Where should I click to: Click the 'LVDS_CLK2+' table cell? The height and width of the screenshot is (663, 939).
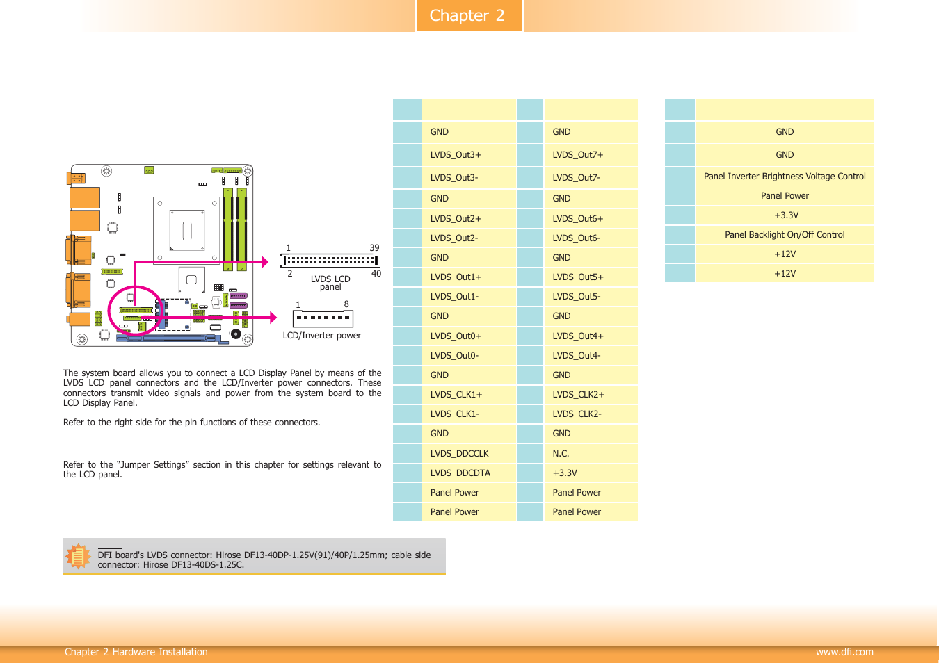tap(591, 395)
